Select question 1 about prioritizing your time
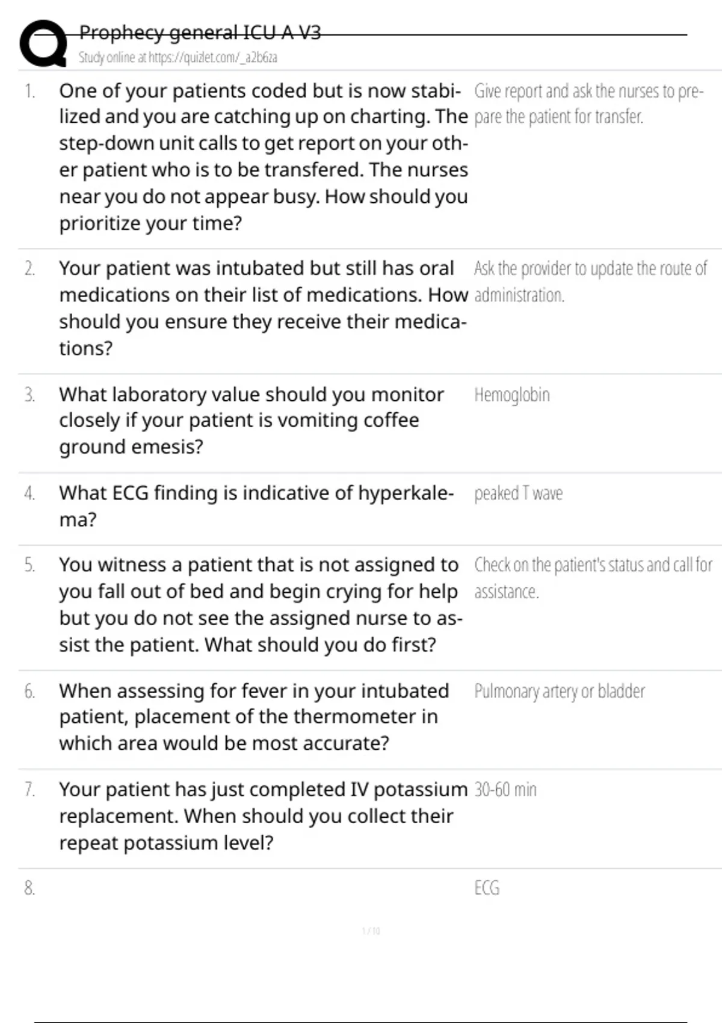Image resolution: width=722 pixels, height=1023 pixels. (263, 156)
